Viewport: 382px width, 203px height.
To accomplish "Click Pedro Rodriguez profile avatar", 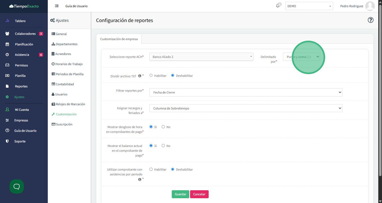I will [x=370, y=6].
